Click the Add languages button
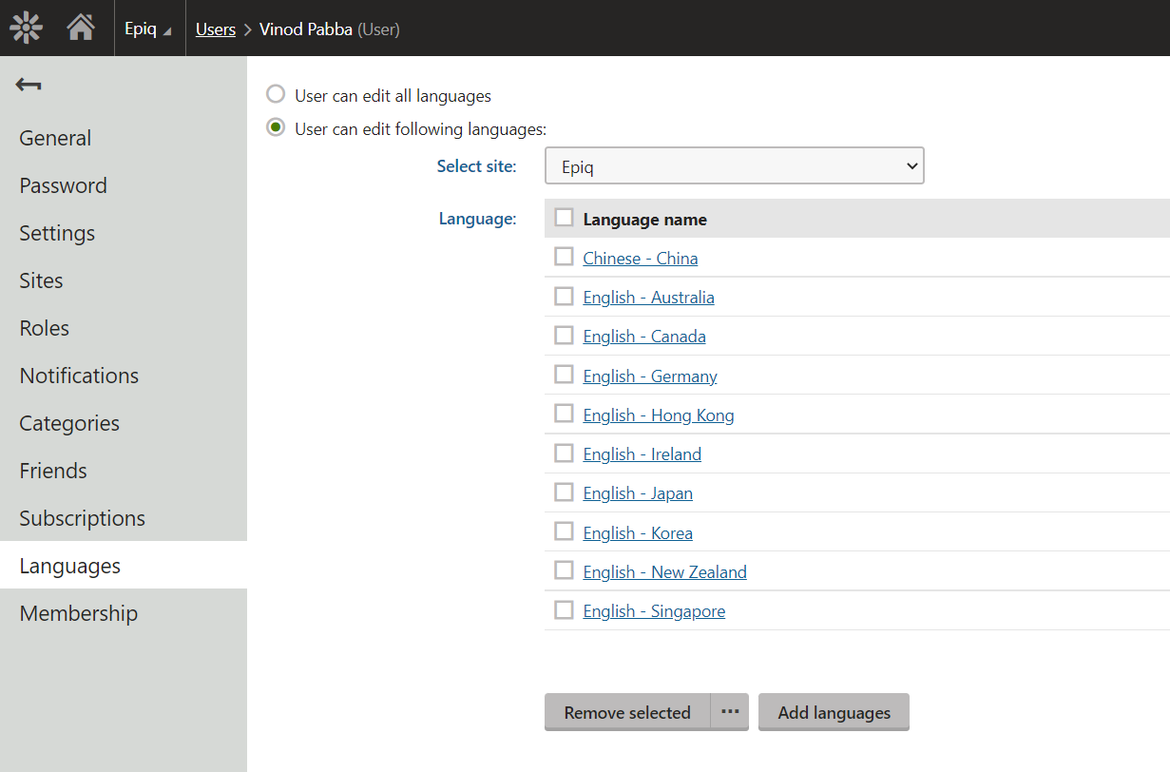The width and height of the screenshot is (1170, 772). [x=834, y=712]
